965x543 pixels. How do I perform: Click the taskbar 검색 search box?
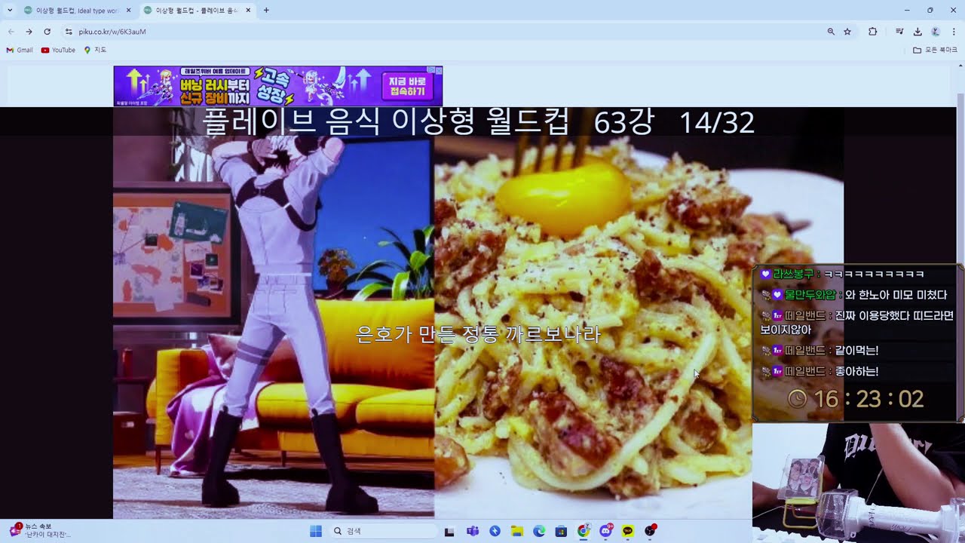[x=384, y=531]
